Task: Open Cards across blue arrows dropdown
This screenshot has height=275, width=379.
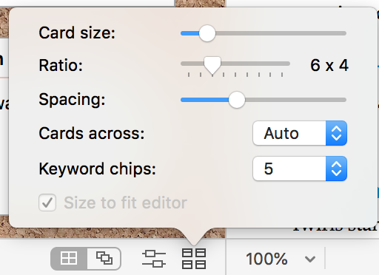Action: click(336, 133)
